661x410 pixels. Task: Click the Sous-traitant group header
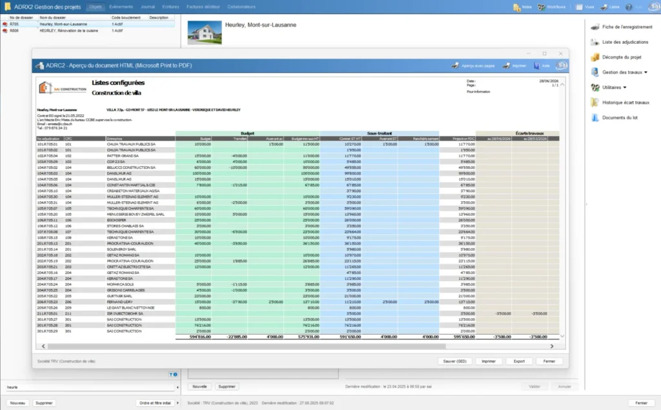click(380, 133)
